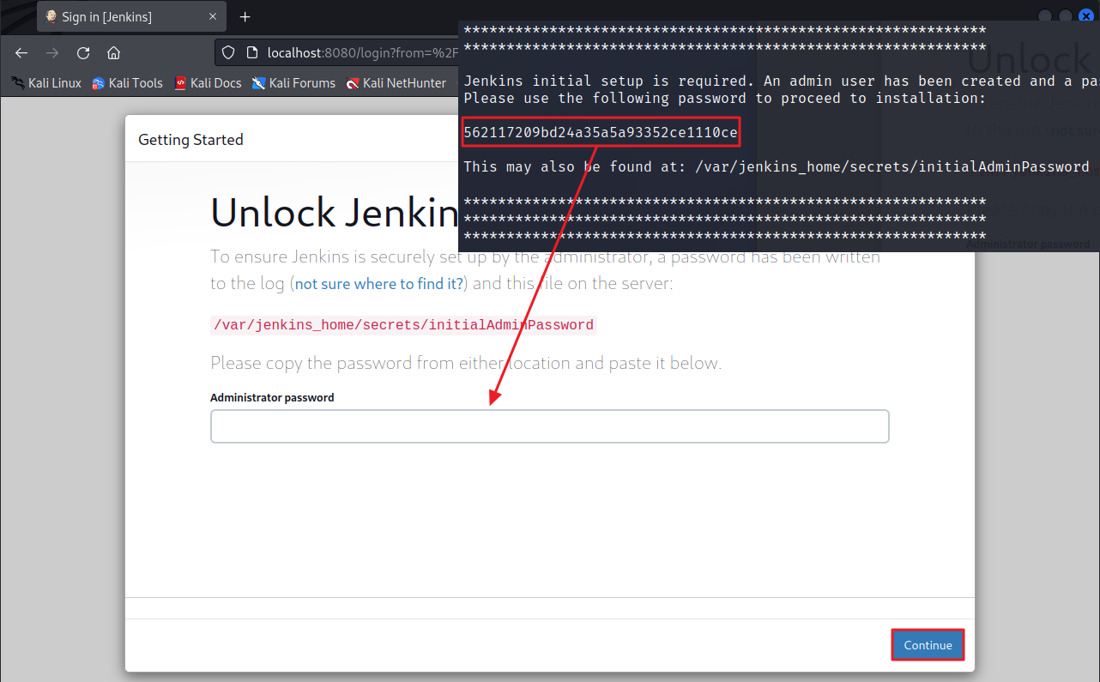The width and height of the screenshot is (1100, 682).
Task: Open the Kali Docs bookmark
Action: pyautogui.click(x=208, y=83)
